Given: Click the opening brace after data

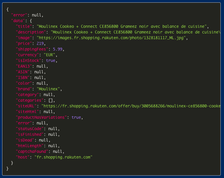Looking at the screenshot, I should click(x=31, y=21).
